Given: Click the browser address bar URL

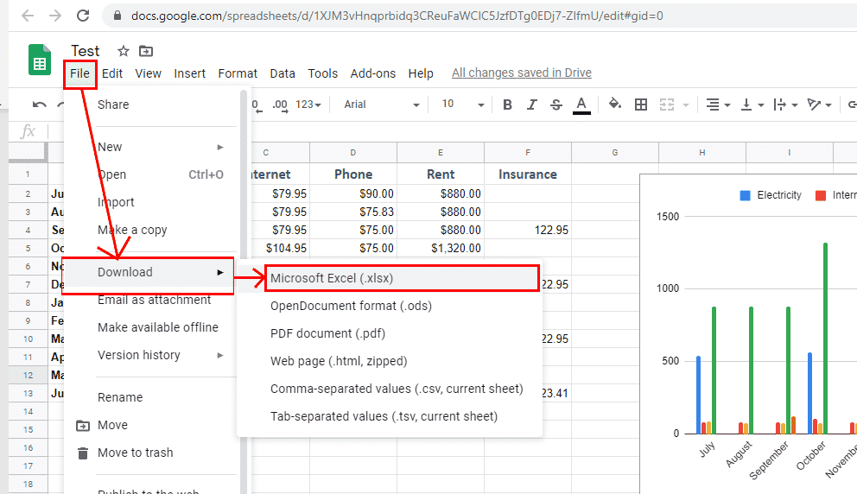Looking at the screenshot, I should [x=397, y=16].
